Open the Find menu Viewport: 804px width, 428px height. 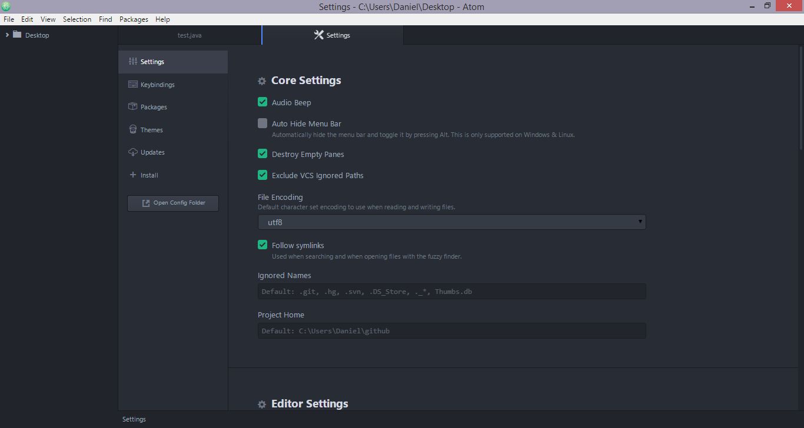105,19
